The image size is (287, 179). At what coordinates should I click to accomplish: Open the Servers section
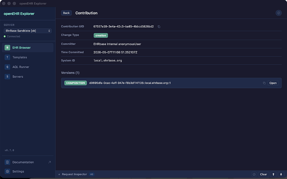pyautogui.click(x=27, y=77)
